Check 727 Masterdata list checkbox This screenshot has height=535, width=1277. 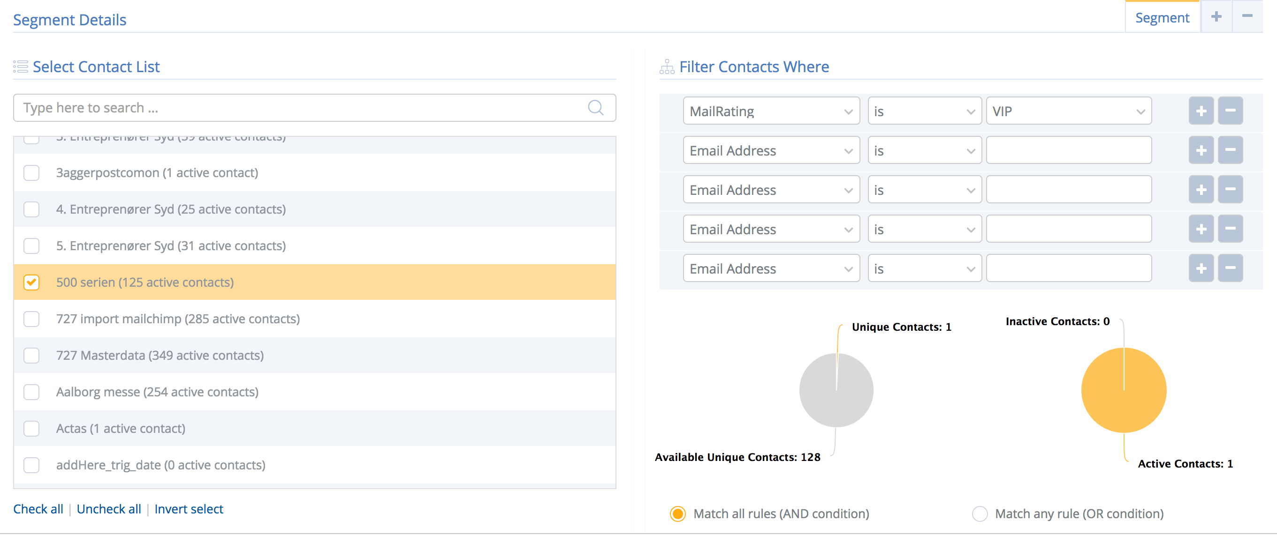coord(32,356)
